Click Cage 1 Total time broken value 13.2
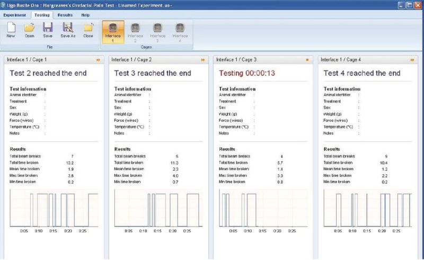Screen dimensions: 424x260 coord(70,163)
